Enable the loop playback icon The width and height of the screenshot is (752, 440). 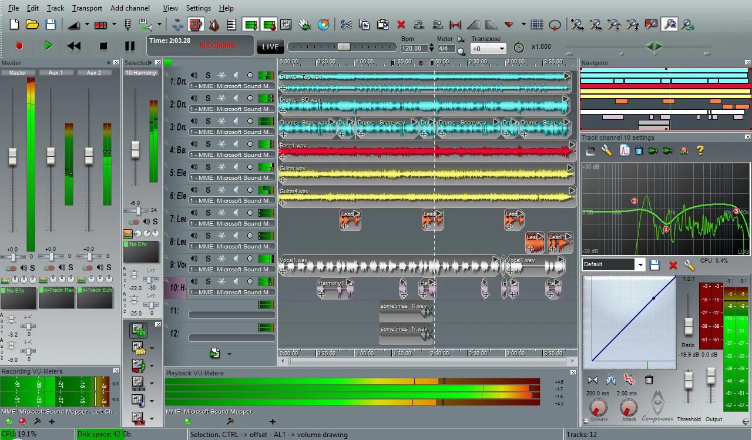555,25
